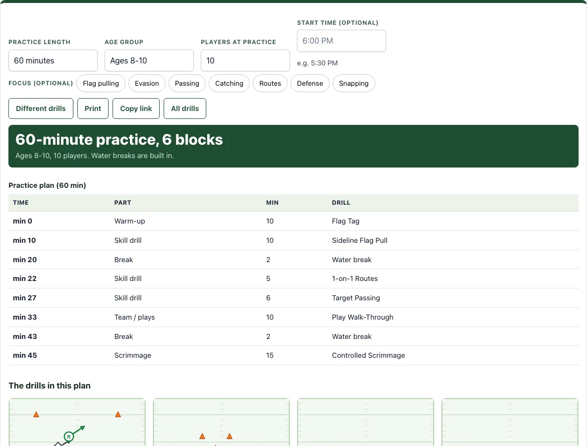
Task: Toggle the Flag pulling focus chip
Action: tap(101, 83)
